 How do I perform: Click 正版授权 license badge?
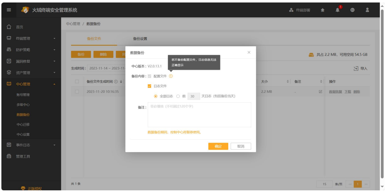(x=31, y=189)
